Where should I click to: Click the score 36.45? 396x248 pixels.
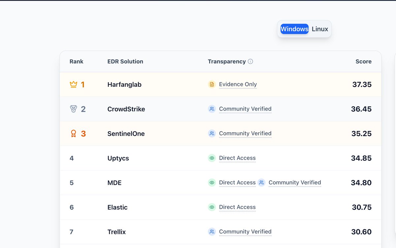point(361,109)
